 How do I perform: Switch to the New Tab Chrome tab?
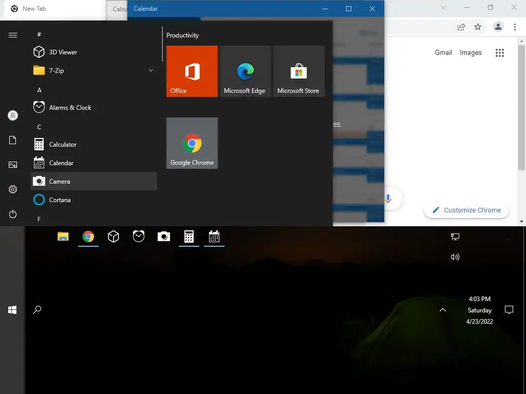53,9
